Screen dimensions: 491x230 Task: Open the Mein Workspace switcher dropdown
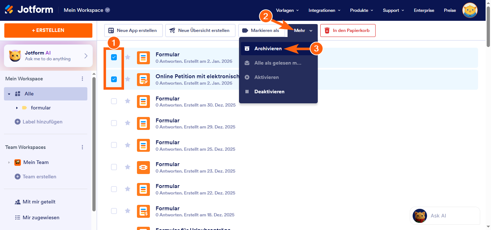click(107, 10)
